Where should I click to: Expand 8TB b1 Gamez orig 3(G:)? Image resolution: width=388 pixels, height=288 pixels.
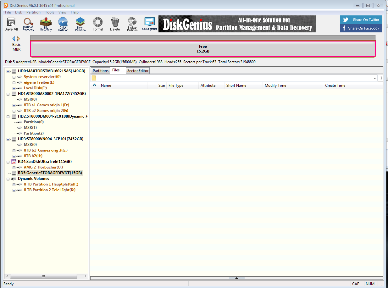tap(14, 150)
